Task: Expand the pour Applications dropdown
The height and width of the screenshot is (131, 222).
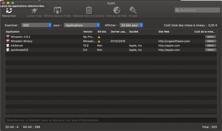Action: 82,25
